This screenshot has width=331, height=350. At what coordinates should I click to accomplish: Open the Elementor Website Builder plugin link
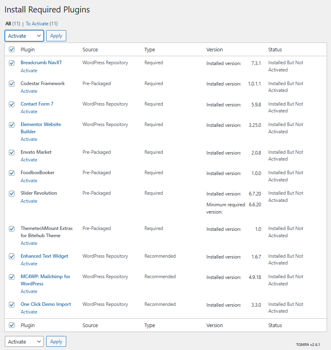click(x=41, y=128)
